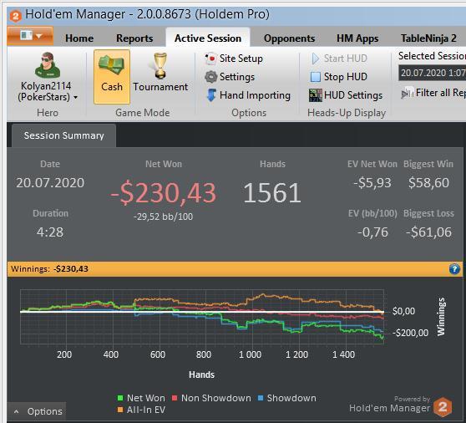Open the Opponents tab

click(289, 38)
